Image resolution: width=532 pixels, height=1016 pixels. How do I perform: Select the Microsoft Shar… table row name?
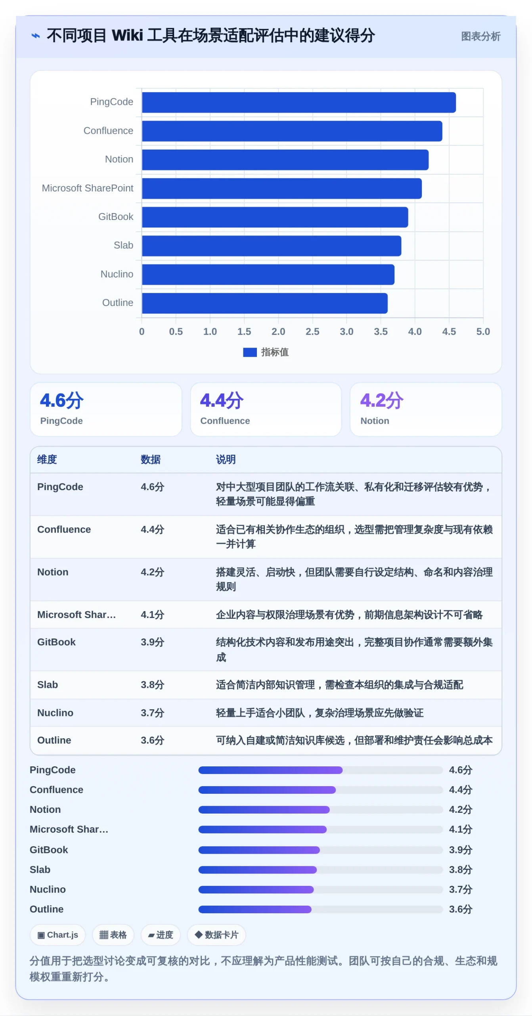point(77,615)
